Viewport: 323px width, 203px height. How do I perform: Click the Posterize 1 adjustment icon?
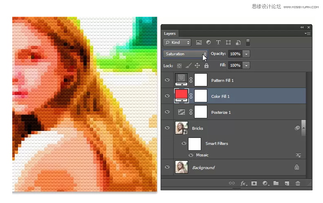(x=182, y=112)
